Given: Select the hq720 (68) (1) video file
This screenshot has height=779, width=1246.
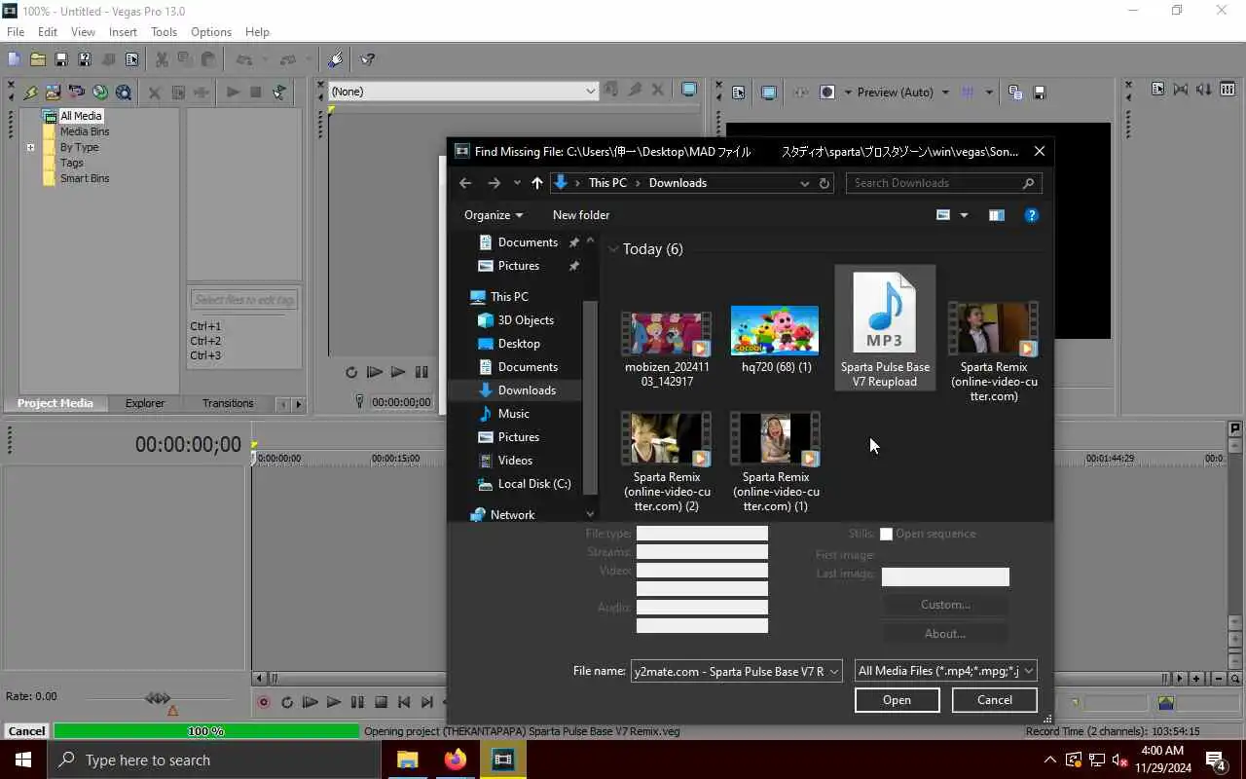Looking at the screenshot, I should click(776, 341).
